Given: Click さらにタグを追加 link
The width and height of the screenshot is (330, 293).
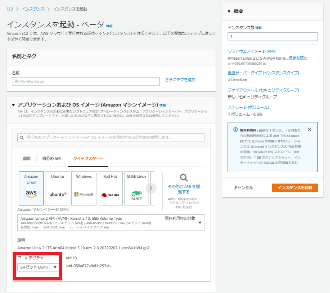Looking at the screenshot, I should coord(180,80).
